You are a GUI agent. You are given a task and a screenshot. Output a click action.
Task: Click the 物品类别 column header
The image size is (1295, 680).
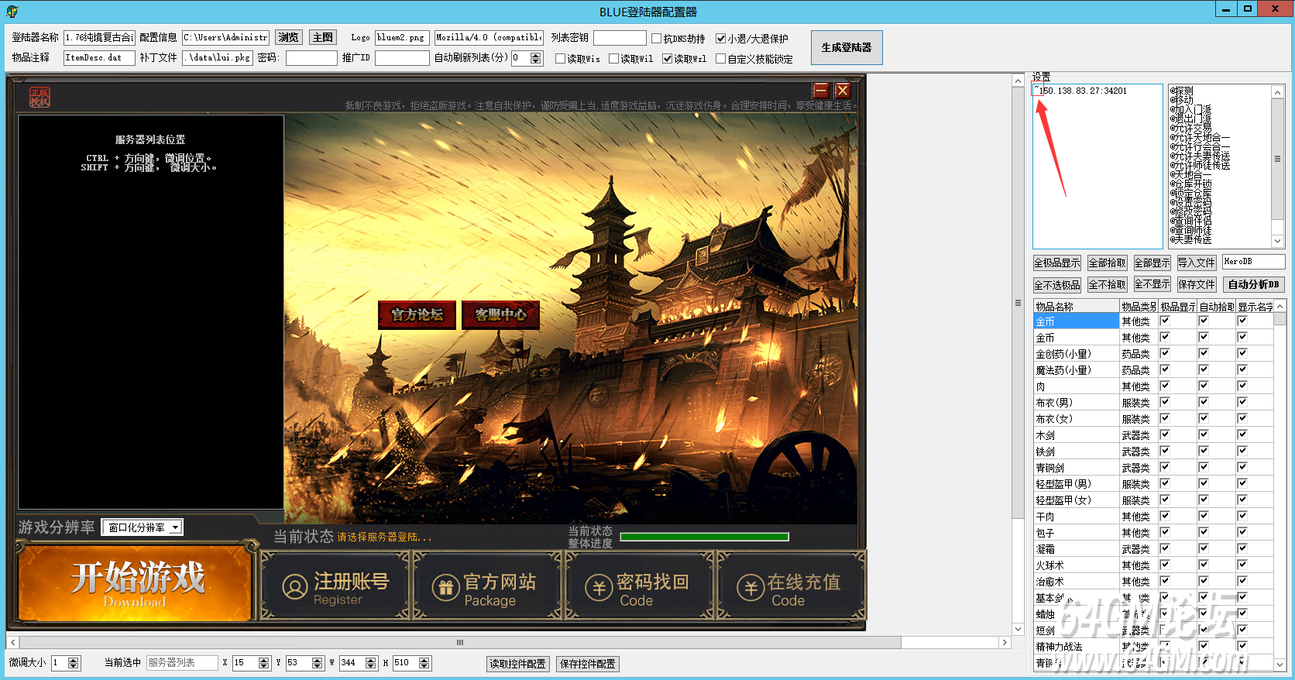(x=1139, y=307)
